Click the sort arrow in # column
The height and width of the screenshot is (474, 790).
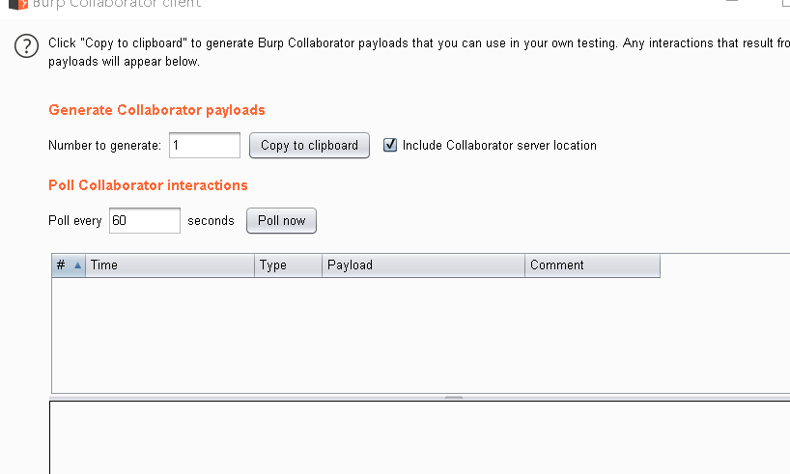point(77,265)
